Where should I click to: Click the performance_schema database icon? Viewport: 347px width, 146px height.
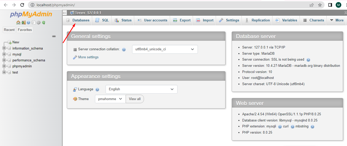[x=10, y=60]
